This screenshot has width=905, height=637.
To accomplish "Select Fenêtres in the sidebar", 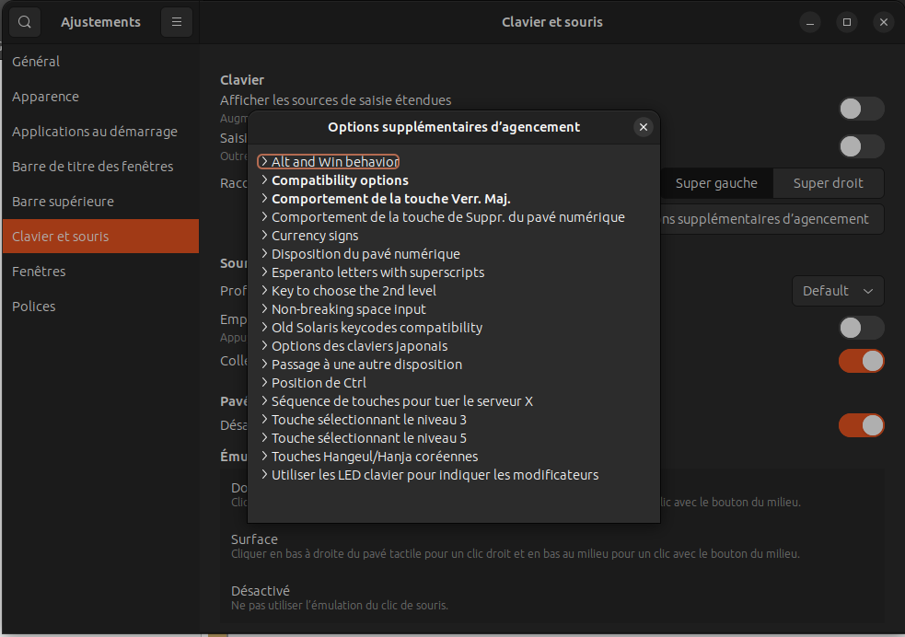I will (39, 272).
